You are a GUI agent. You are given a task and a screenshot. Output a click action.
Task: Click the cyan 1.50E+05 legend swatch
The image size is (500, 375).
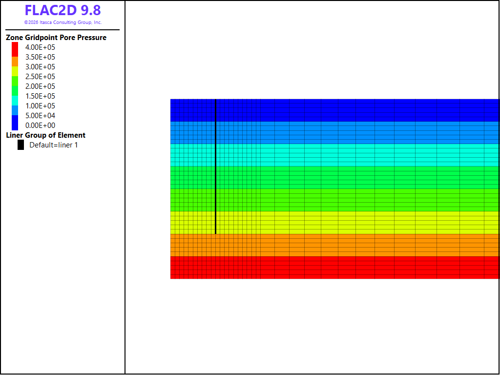[x=15, y=101]
